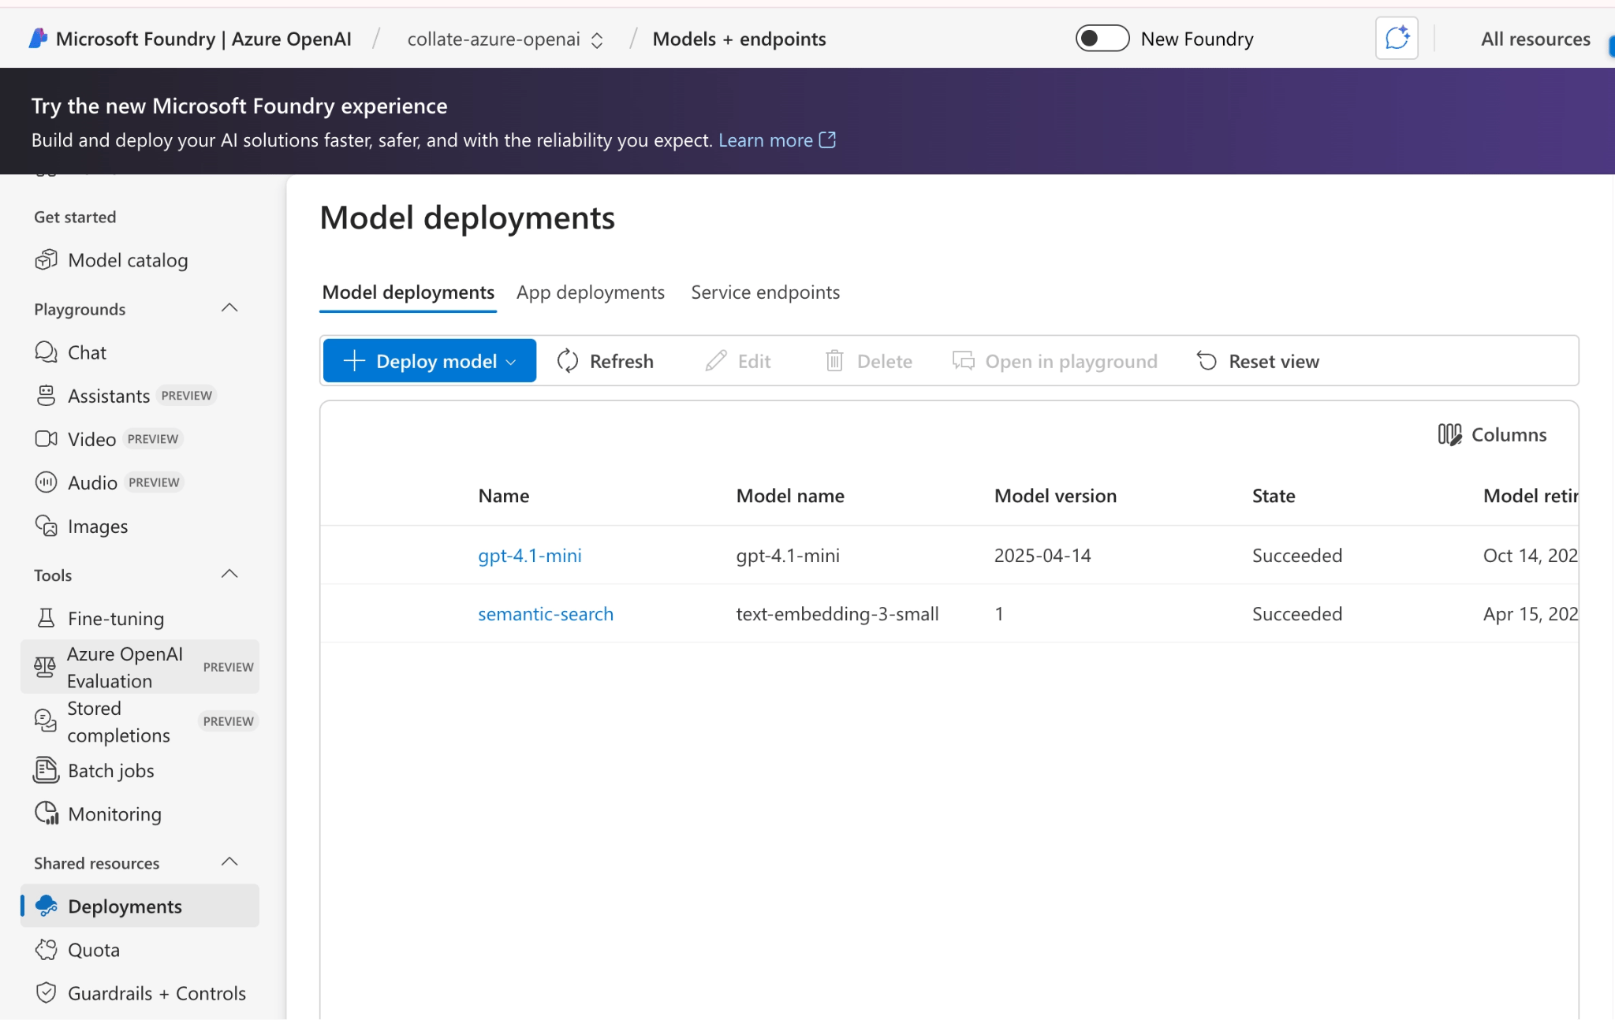Switch to Service endpoints tab
Image resolution: width=1615 pixels, height=1020 pixels.
(x=765, y=292)
